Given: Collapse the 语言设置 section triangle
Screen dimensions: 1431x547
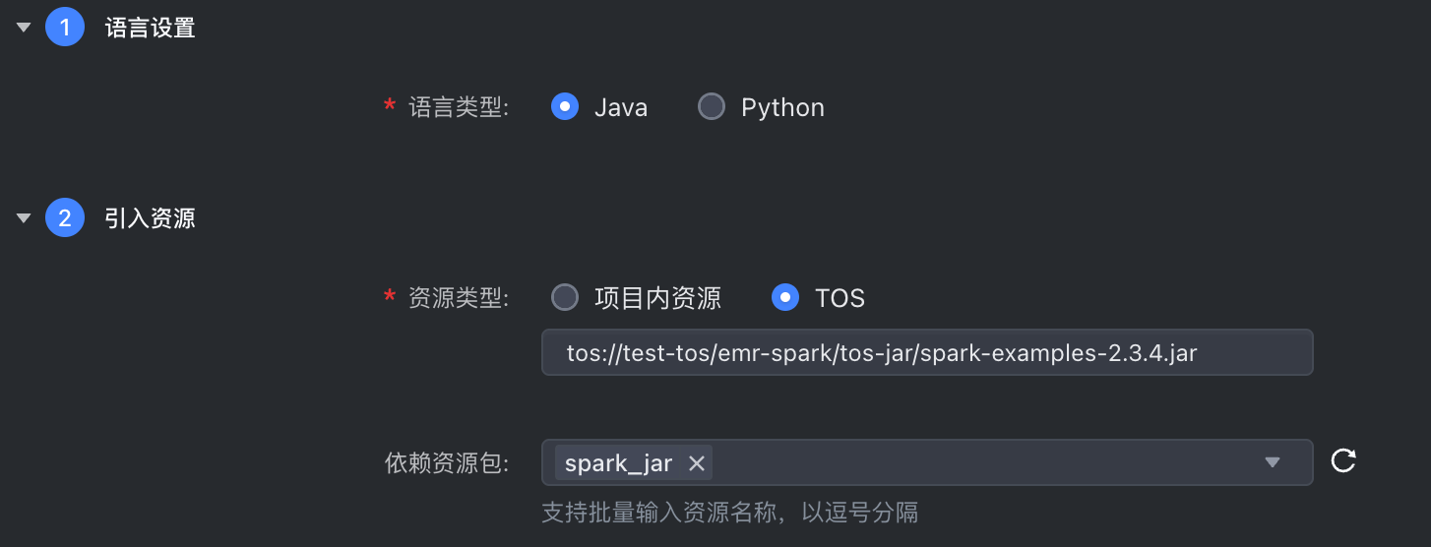Looking at the screenshot, I should 25,29.
